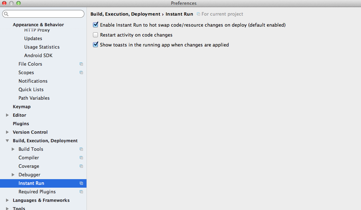Viewport: 361px width, 210px height.
Task: Click the project-level icon beside File Colors
Action: pos(81,64)
